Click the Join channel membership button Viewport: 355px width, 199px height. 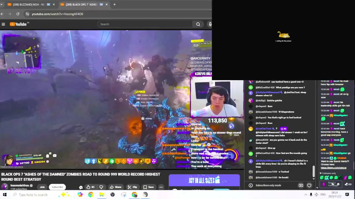42,187
